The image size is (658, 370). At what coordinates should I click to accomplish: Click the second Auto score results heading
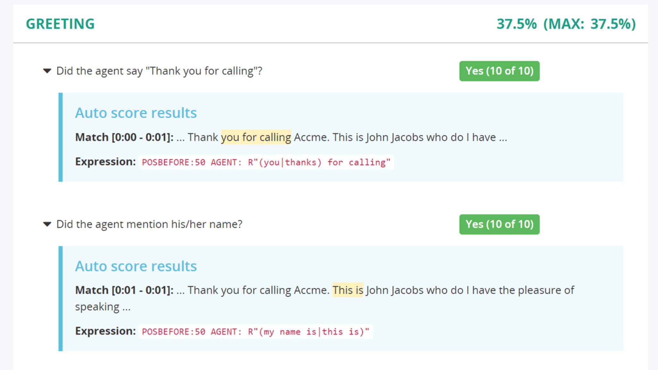coord(136,266)
